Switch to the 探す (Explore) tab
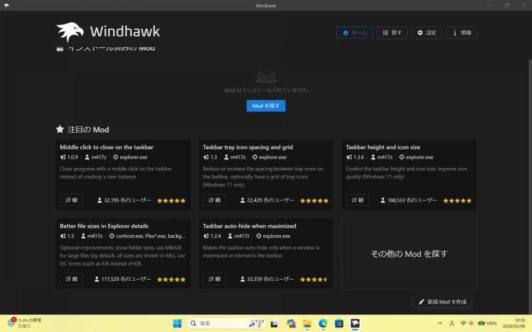The image size is (532, 332). tap(392, 33)
